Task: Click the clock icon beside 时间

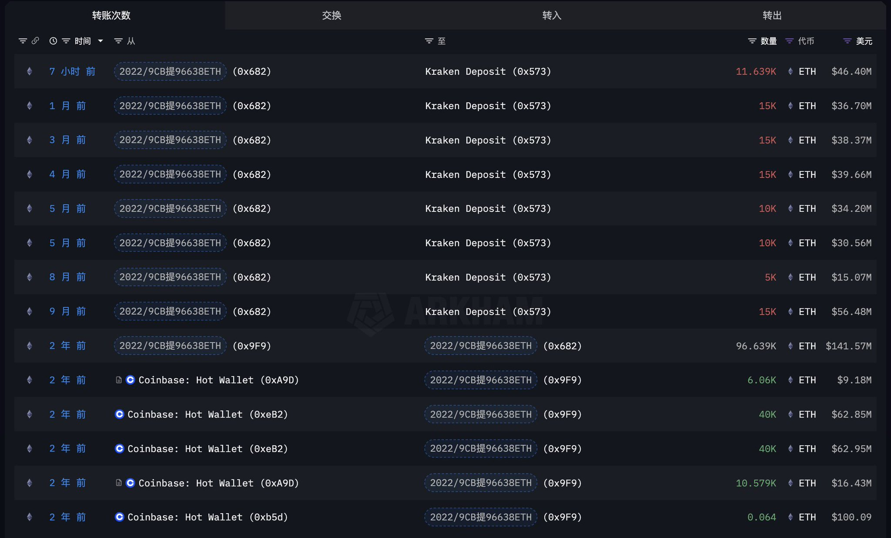Action: click(x=53, y=41)
